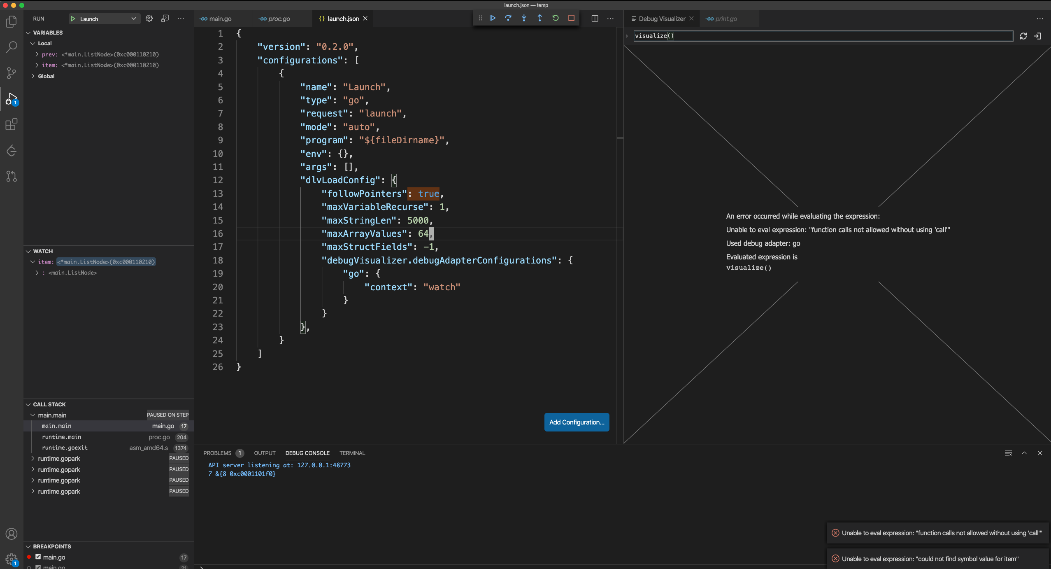
Task: Restart the debug session
Action: click(x=556, y=18)
